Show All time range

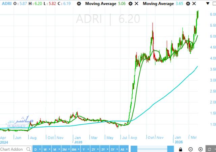[124, 149]
